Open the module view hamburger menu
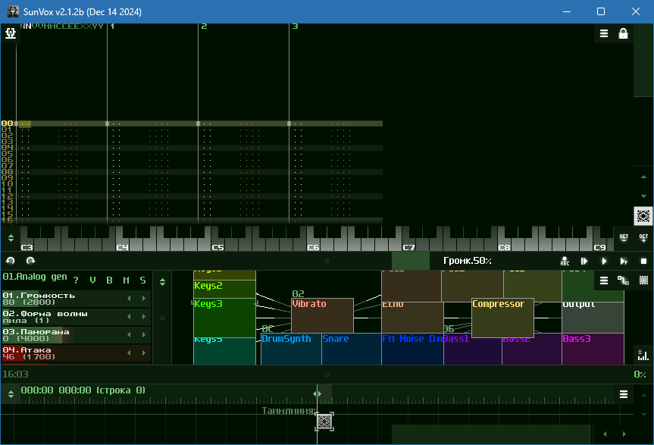 (603, 280)
